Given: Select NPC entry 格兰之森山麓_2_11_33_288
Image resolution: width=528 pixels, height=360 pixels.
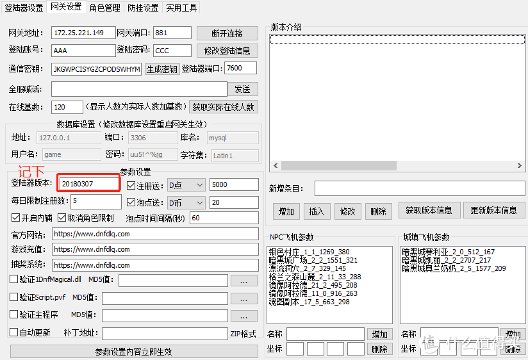Looking at the screenshot, I should 315,277.
